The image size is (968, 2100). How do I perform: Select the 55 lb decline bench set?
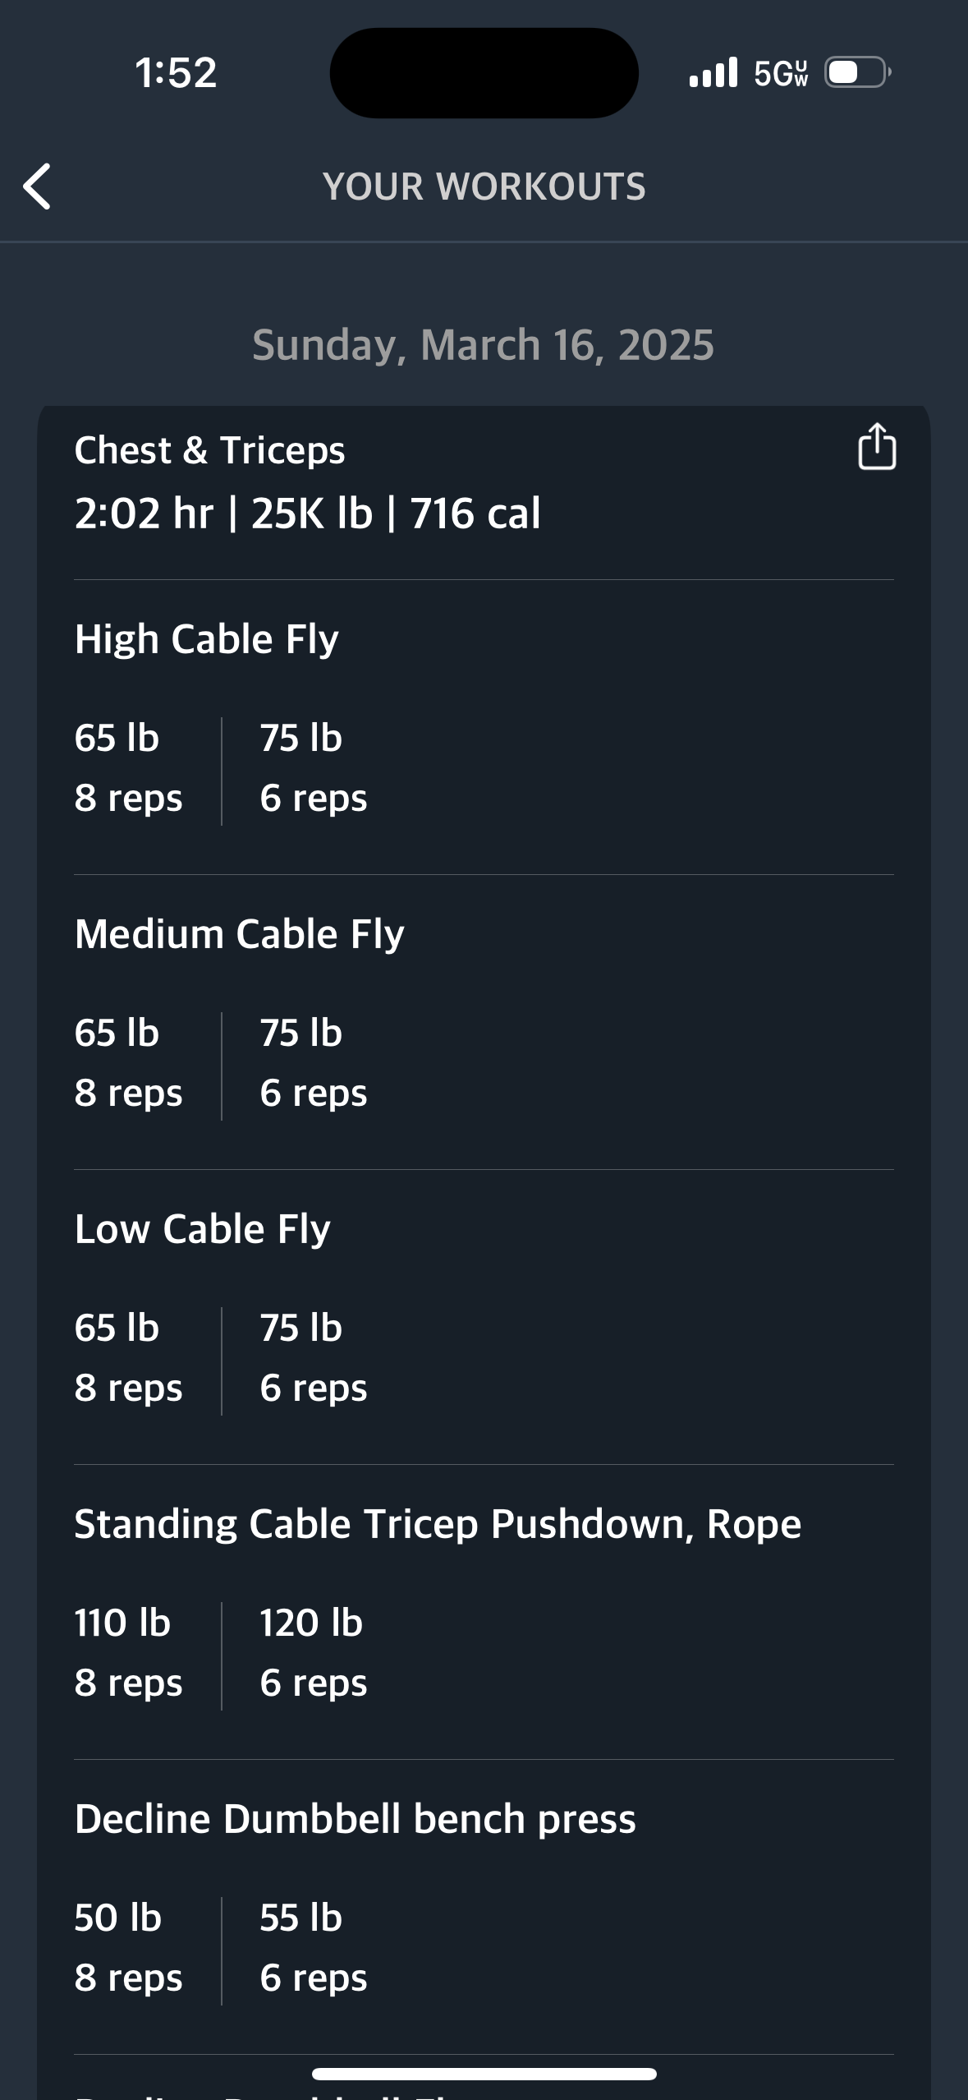coord(314,1948)
